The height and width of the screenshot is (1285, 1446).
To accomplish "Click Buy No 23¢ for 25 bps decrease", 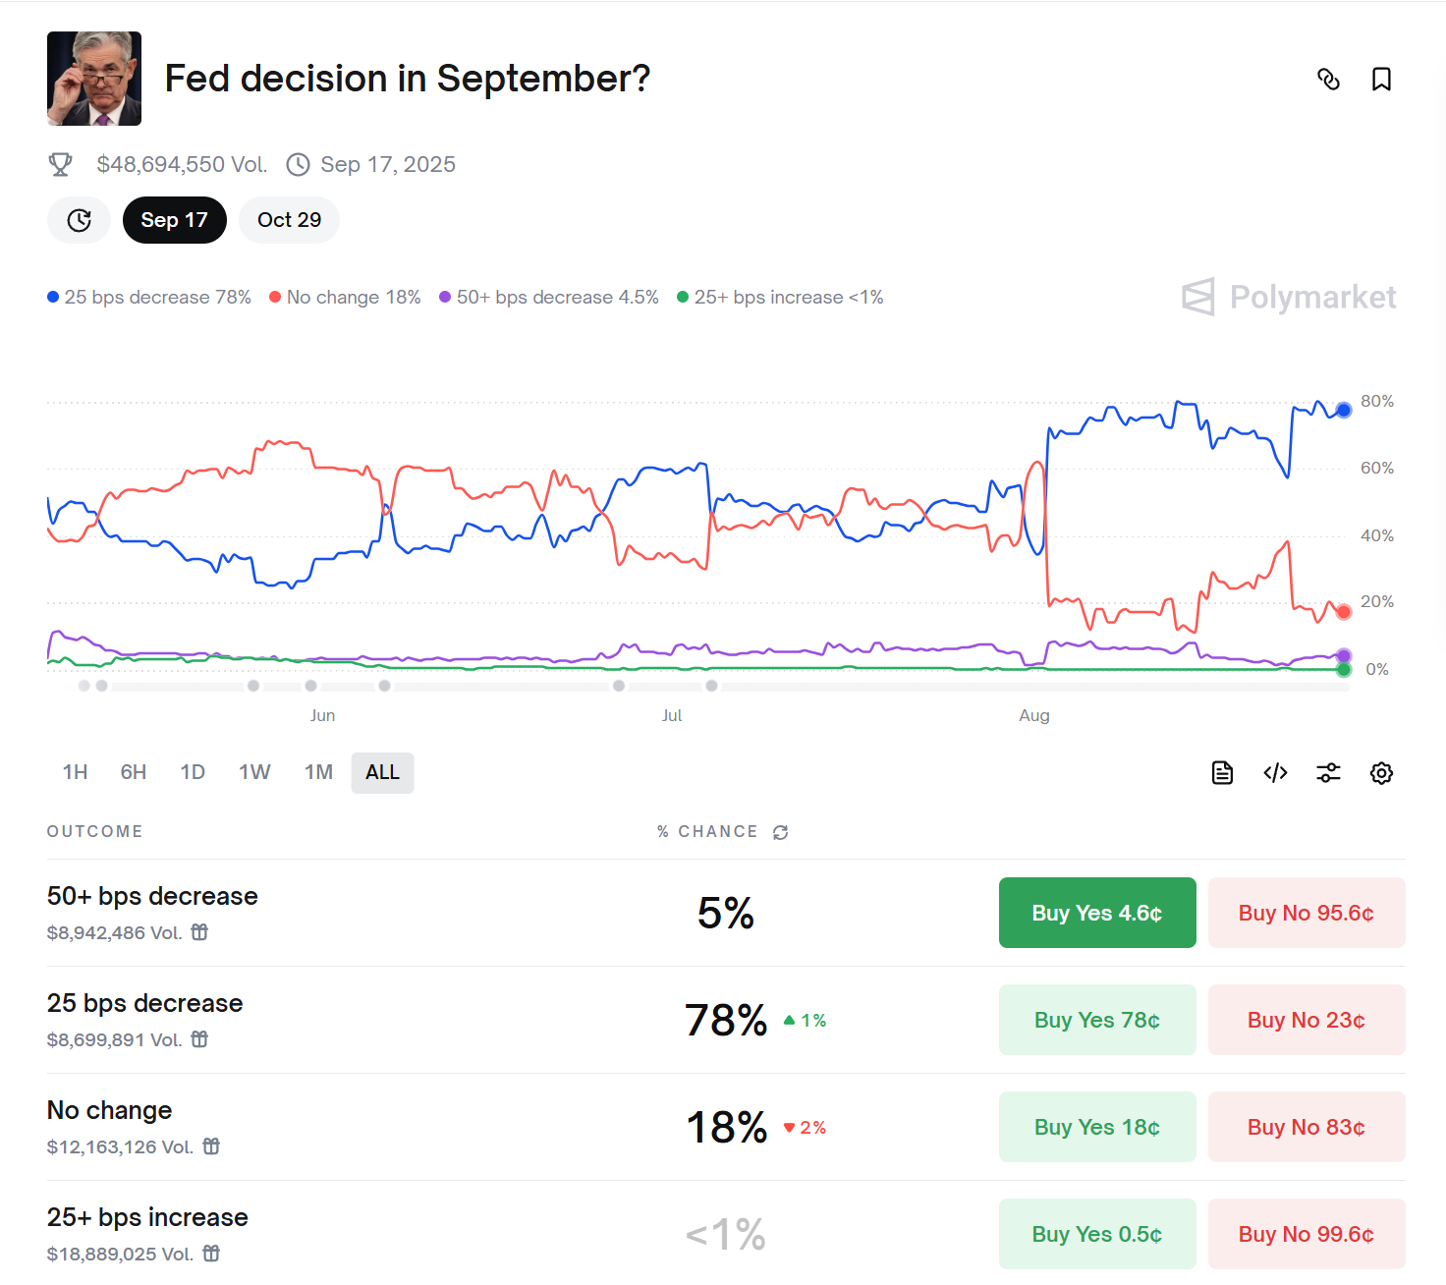I will coord(1306,1020).
